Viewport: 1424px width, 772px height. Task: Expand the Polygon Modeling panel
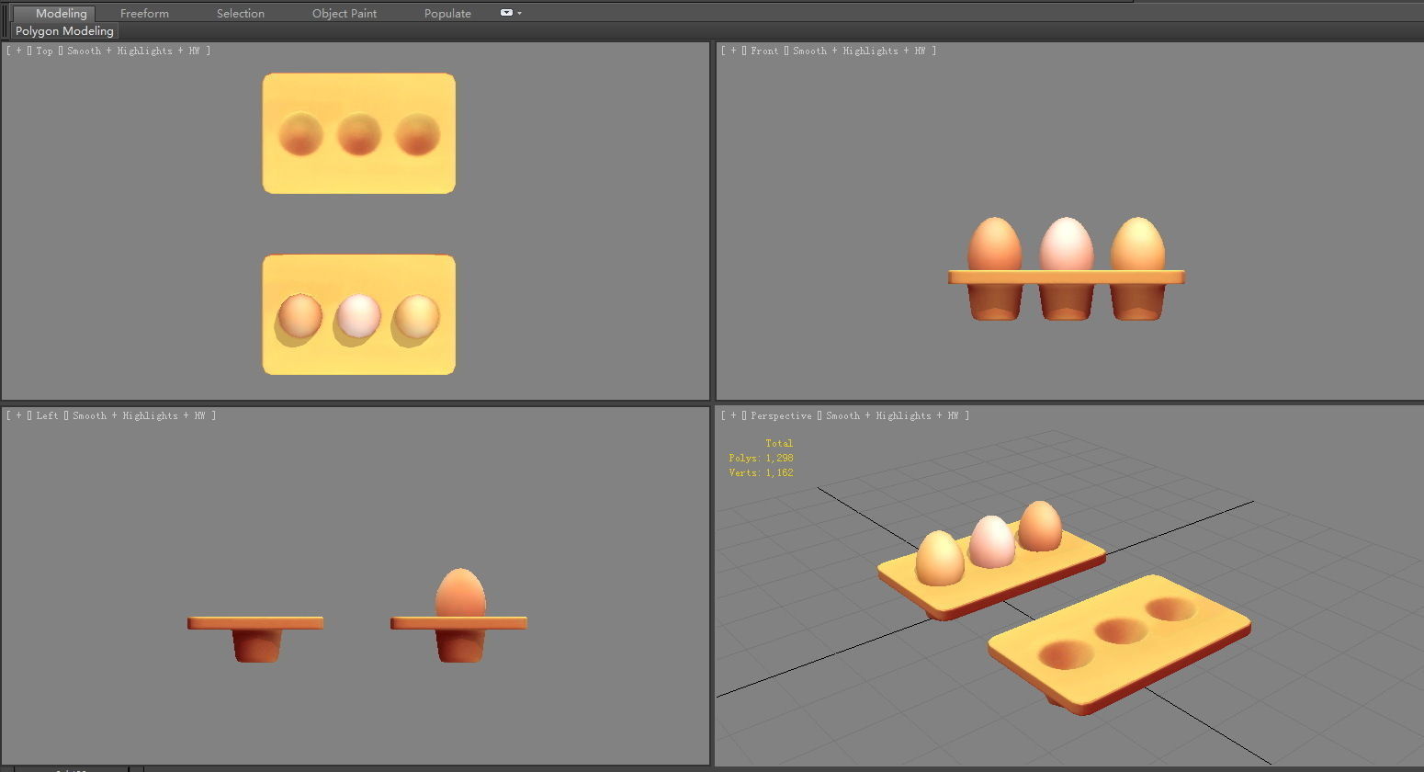tap(64, 30)
